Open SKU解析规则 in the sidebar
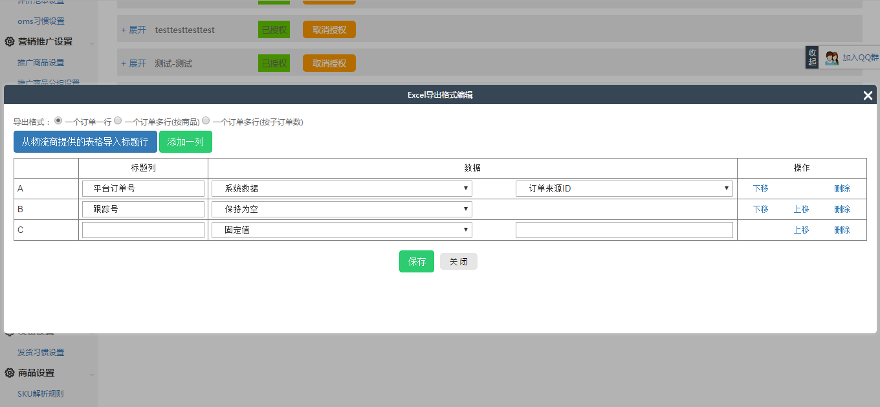This screenshot has height=407, width=880. [40, 393]
